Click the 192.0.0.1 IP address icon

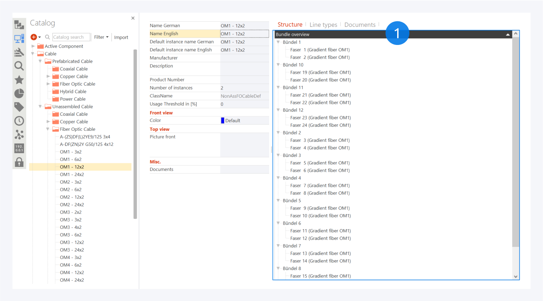pos(19,148)
